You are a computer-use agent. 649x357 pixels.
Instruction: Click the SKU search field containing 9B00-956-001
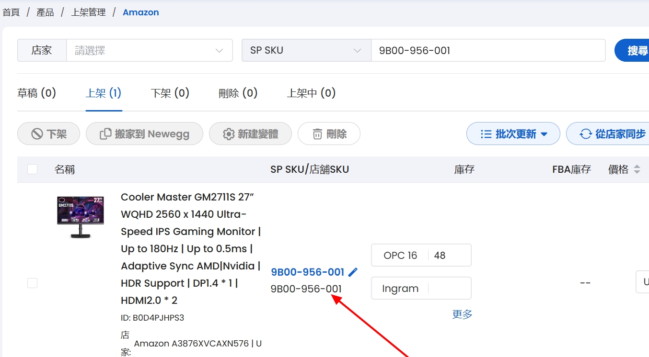[488, 50]
